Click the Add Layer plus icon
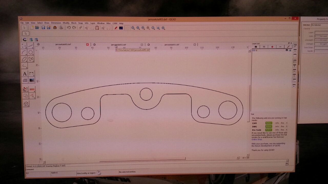 tap(272, 47)
